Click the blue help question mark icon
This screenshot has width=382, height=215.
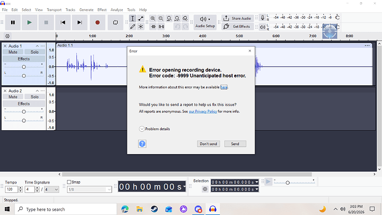pyautogui.click(x=142, y=144)
